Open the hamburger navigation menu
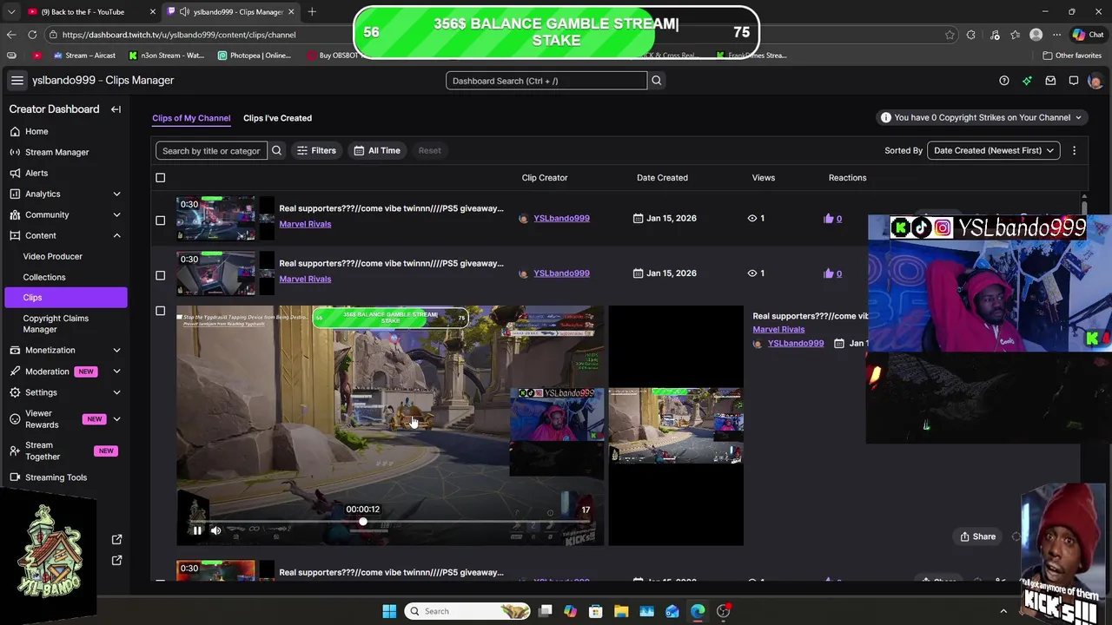This screenshot has width=1112, height=625. coord(17,81)
